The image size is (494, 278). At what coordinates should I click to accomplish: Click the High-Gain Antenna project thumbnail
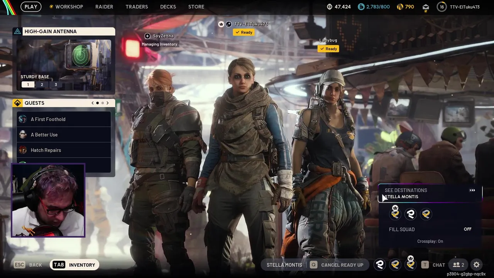tap(64, 64)
